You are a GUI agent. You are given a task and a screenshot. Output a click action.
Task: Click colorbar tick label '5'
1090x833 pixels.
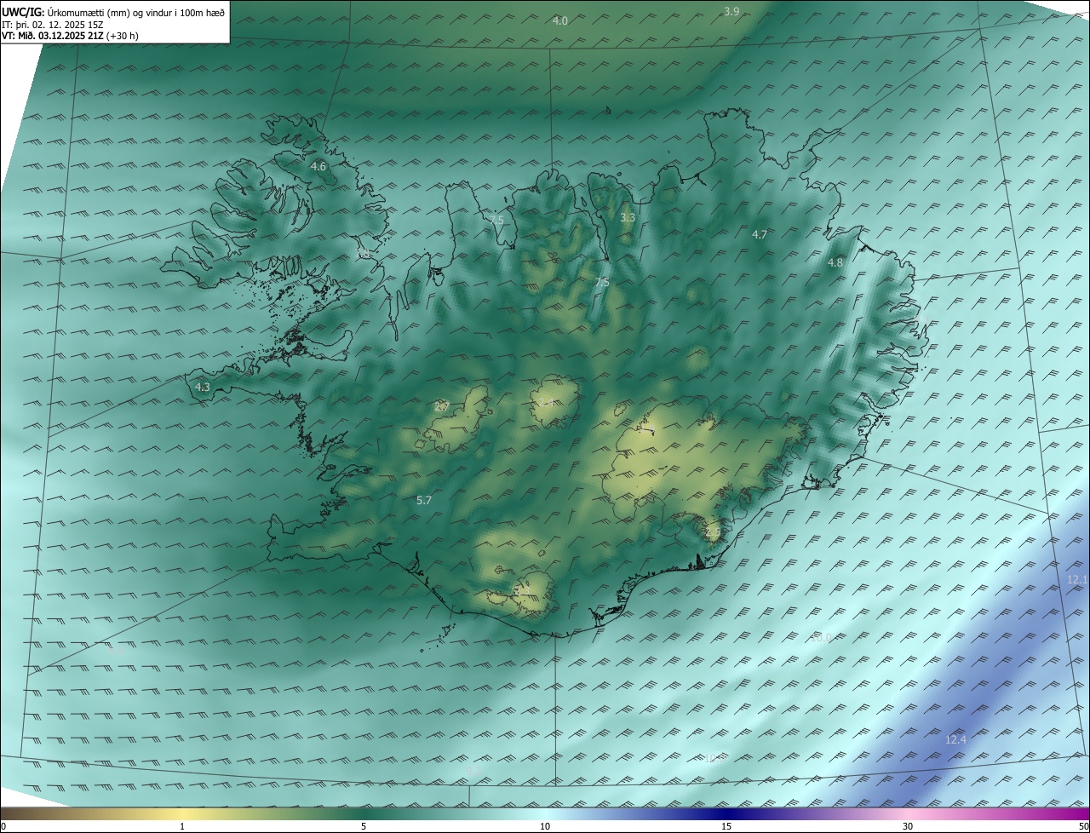pos(364,826)
